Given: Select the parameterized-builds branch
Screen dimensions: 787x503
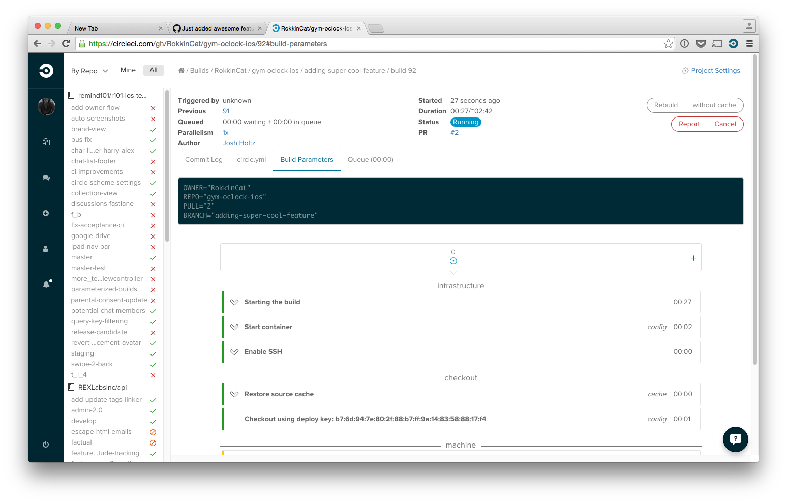Looking at the screenshot, I should click(104, 289).
